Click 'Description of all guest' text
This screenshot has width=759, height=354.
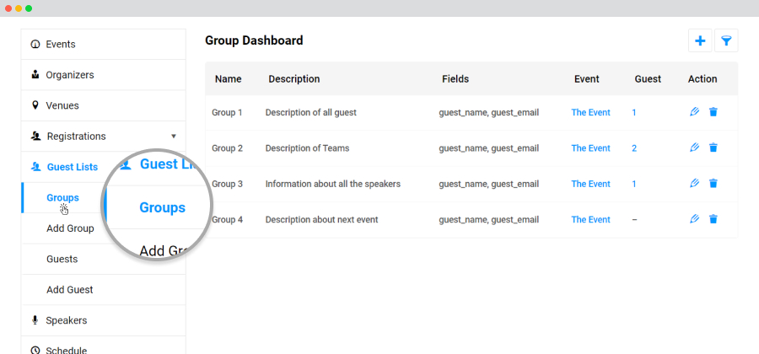coord(310,112)
